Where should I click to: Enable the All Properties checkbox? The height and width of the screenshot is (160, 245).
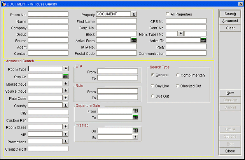168,14
